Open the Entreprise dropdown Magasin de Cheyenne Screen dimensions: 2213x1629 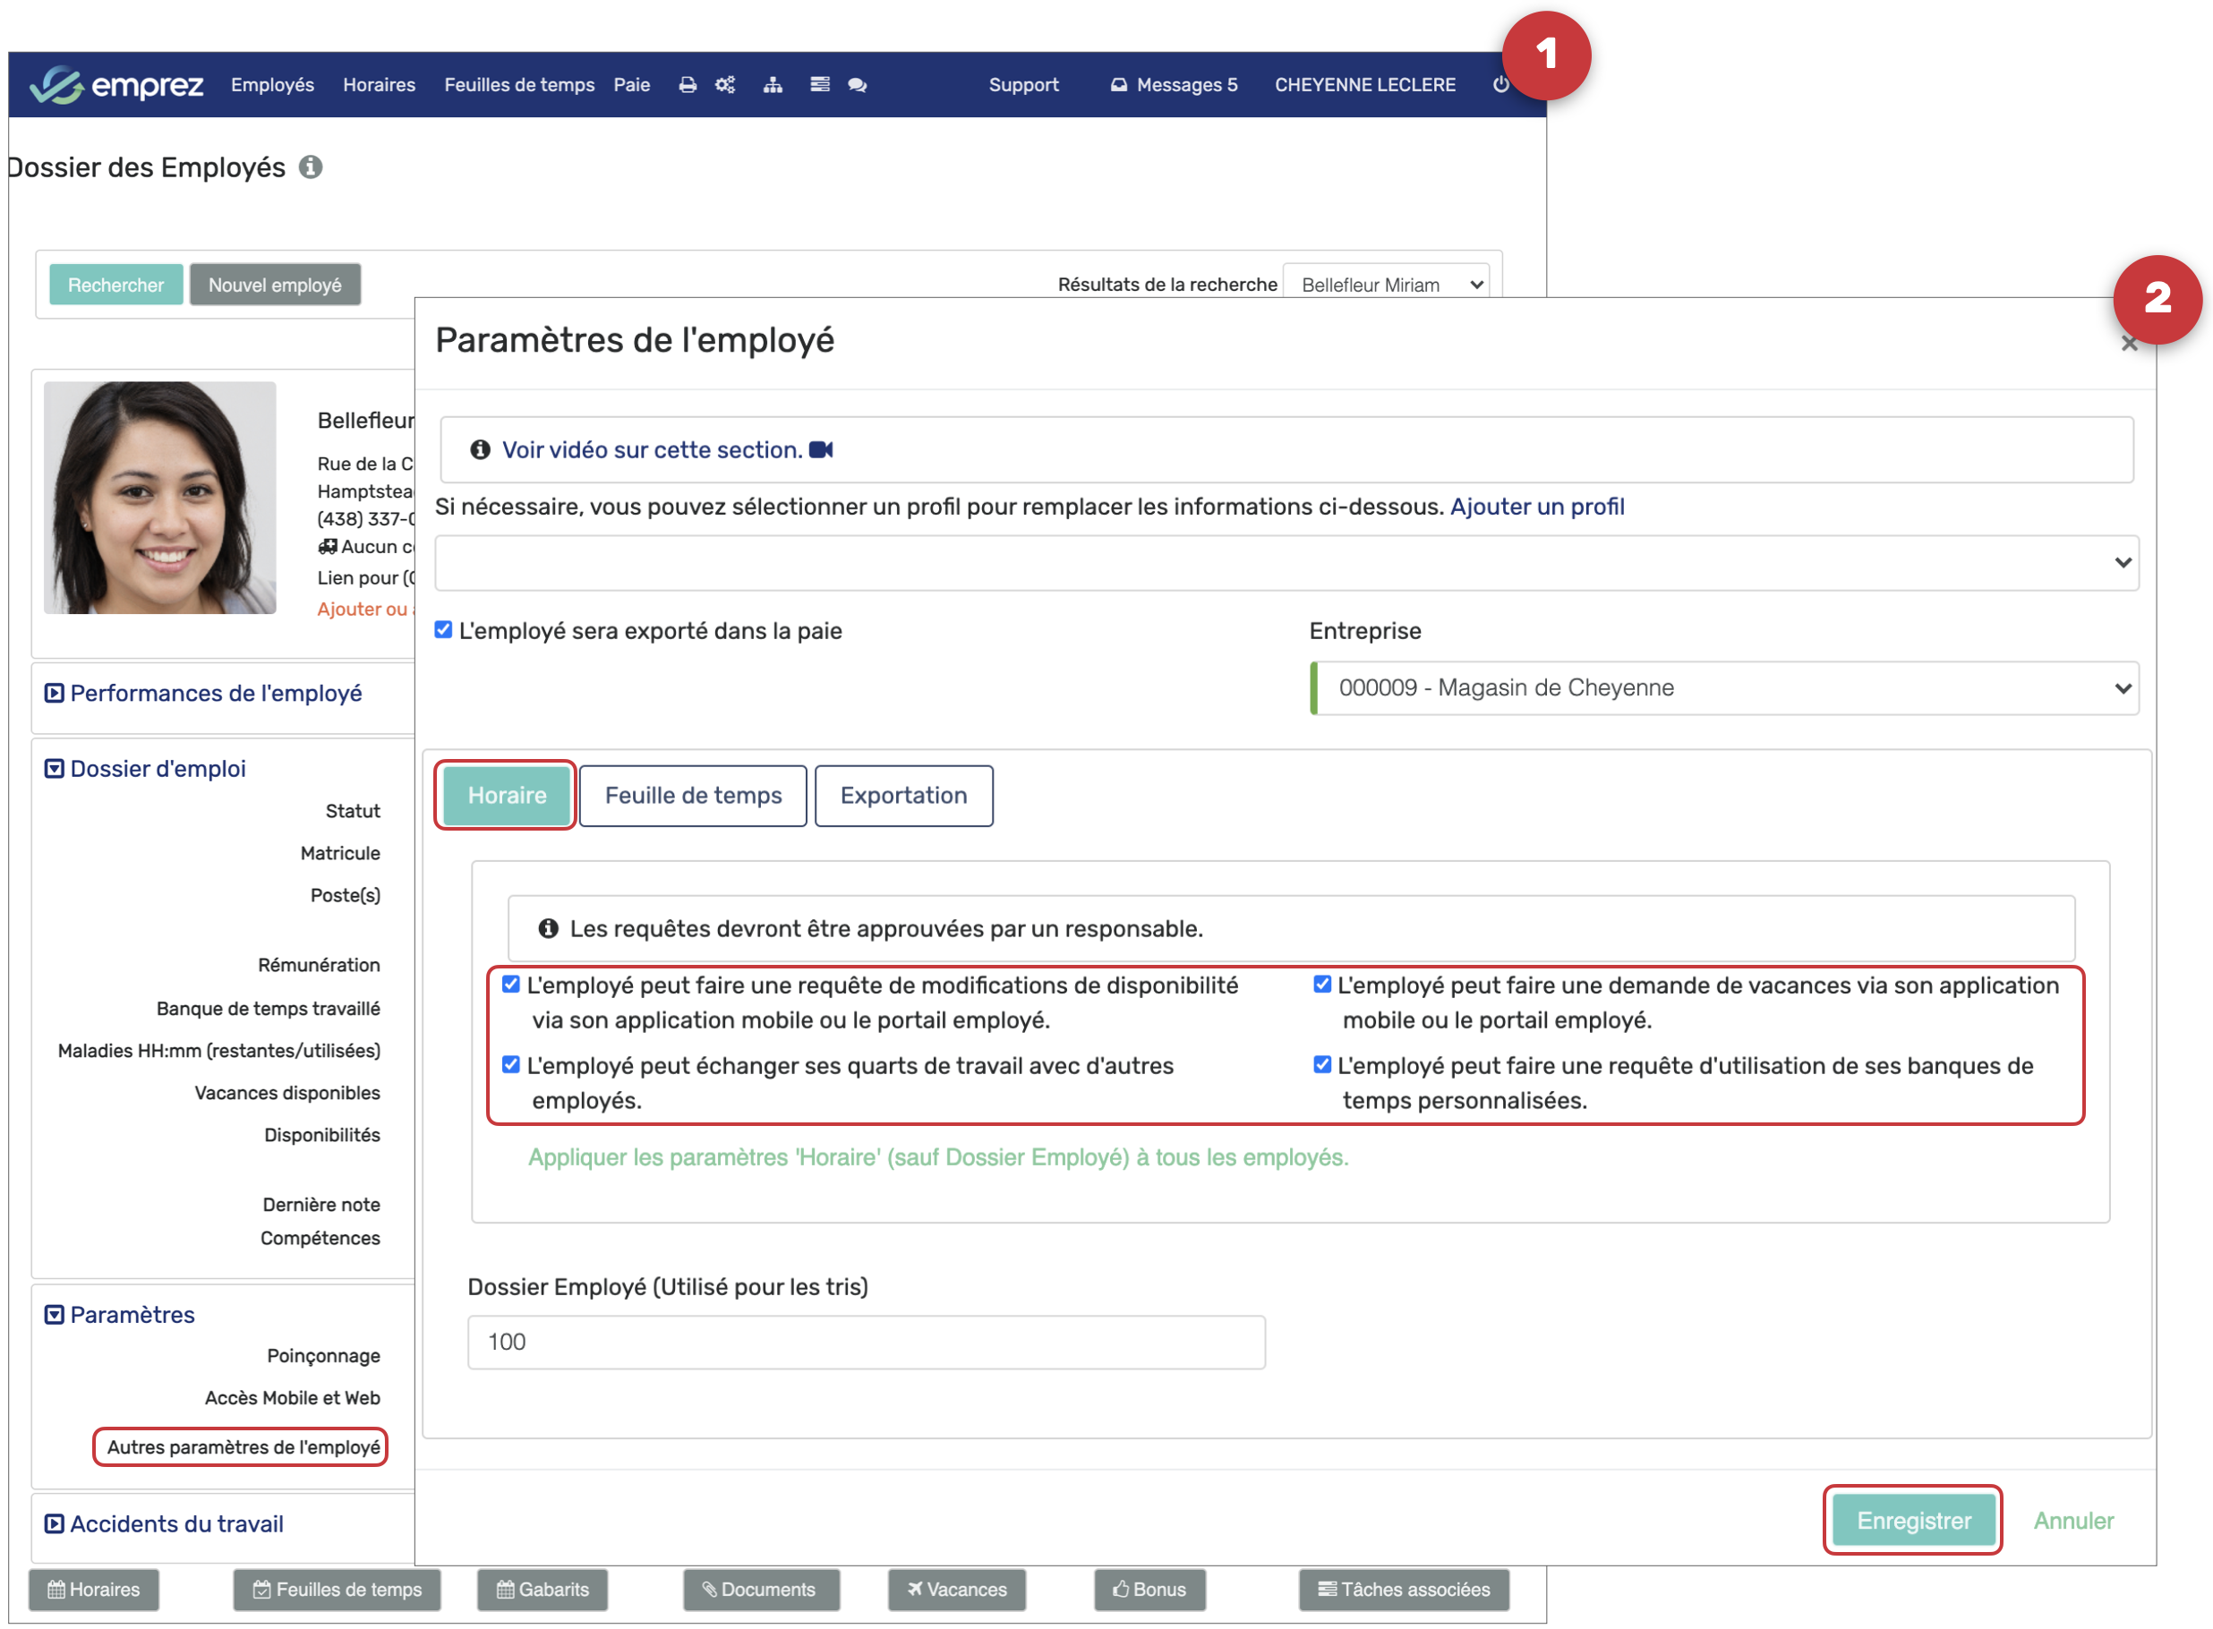click(1726, 688)
